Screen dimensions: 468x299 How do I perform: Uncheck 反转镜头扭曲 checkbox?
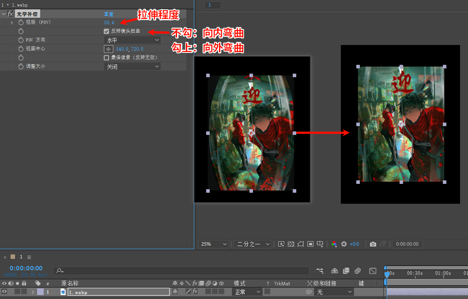click(106, 31)
